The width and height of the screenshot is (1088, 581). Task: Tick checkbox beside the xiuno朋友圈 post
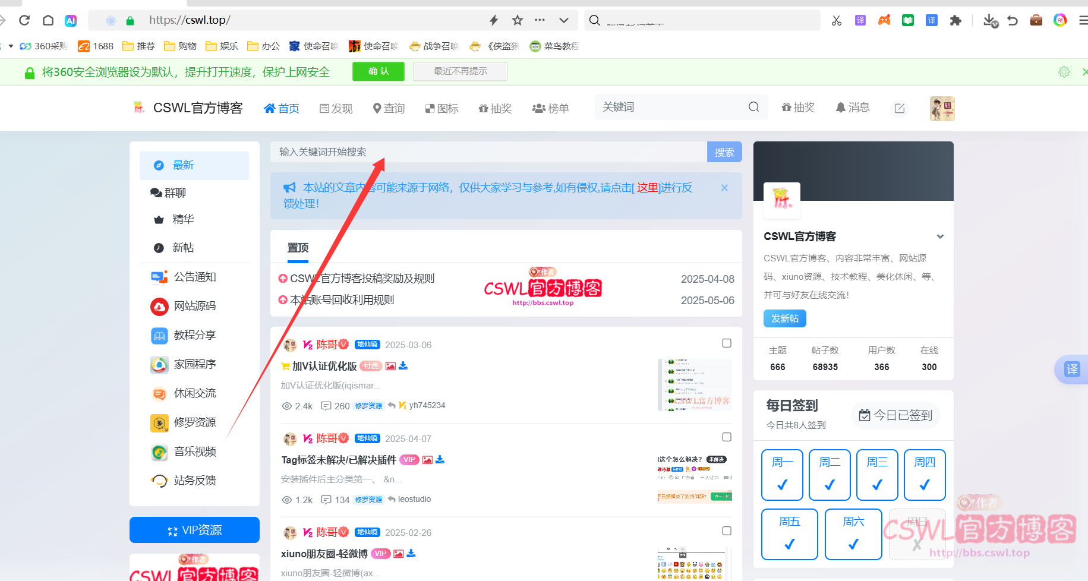coord(727,531)
